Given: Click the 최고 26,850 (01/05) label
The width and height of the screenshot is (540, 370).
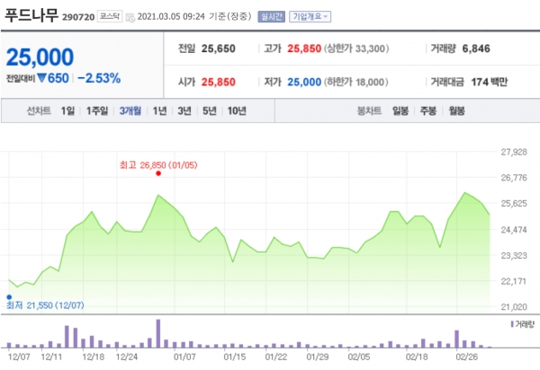Looking at the screenshot, I should point(158,165).
